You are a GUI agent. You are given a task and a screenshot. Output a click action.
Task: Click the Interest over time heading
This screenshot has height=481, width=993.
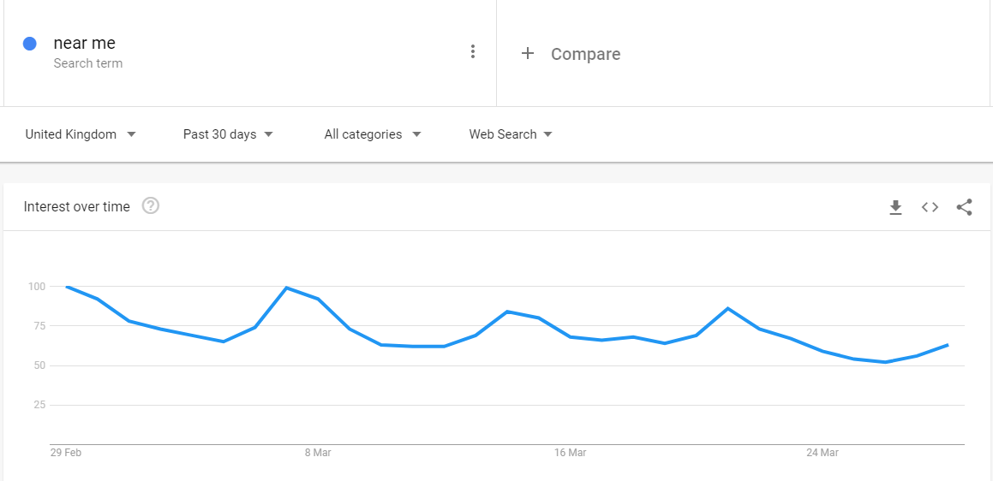[76, 206]
